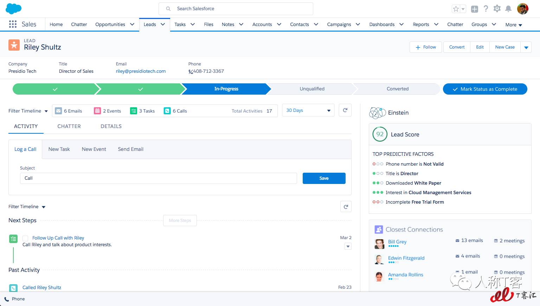
Task: Click the notifications bell icon
Action: (x=508, y=9)
